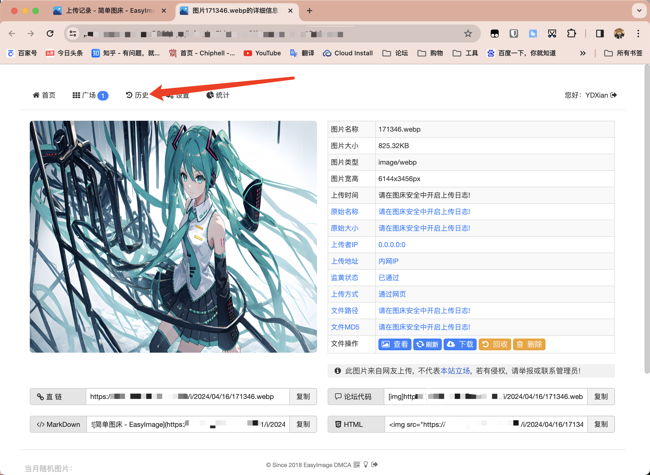Screen dimensions: 650x475
Task: Click the 回收 recycle button
Action: 494,344
